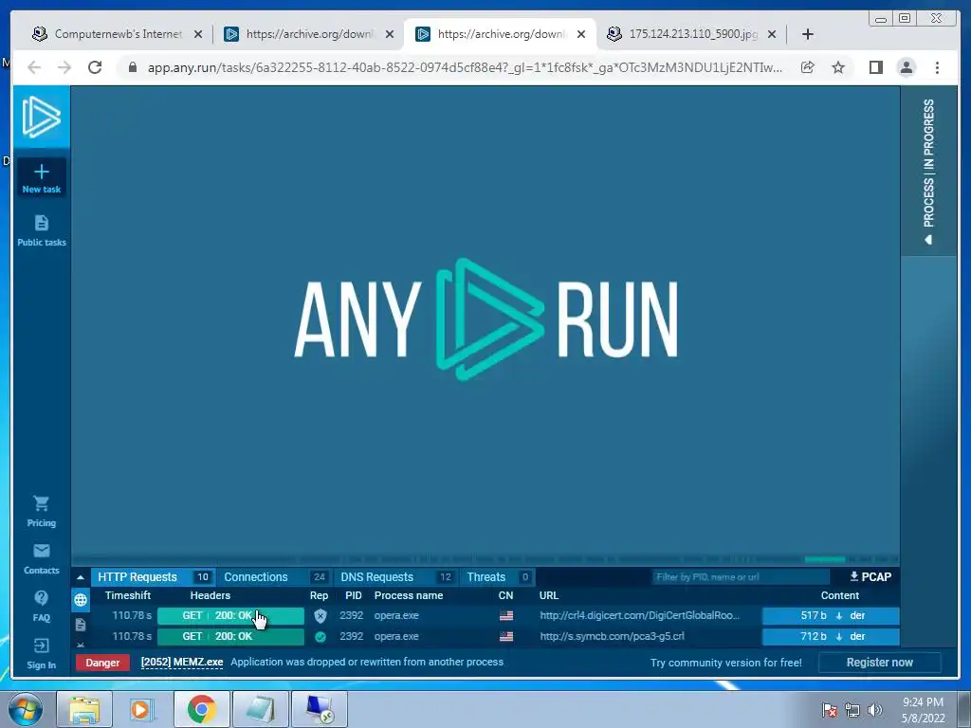
Task: Click the ANY.RUN logo in the sidebar
Action: tap(42, 117)
